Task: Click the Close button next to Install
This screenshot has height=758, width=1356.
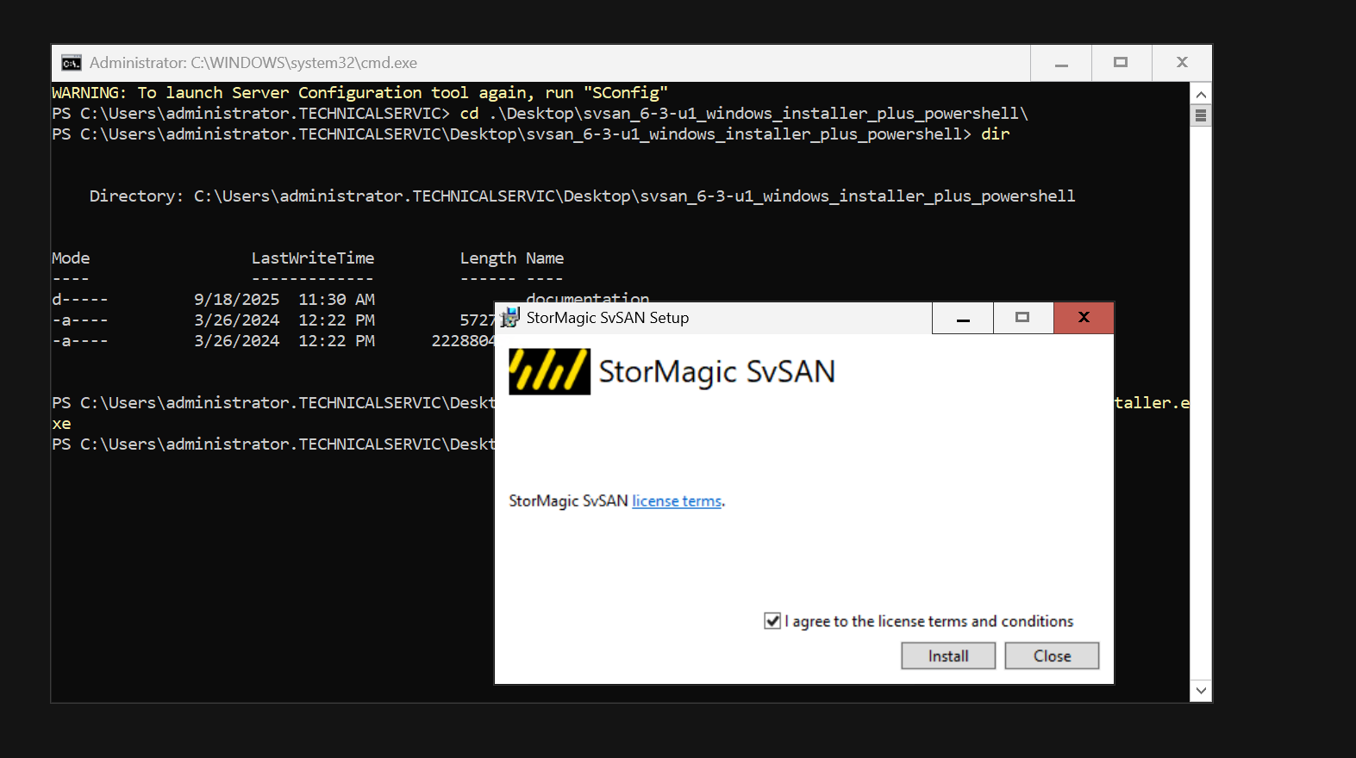Action: 1052,655
